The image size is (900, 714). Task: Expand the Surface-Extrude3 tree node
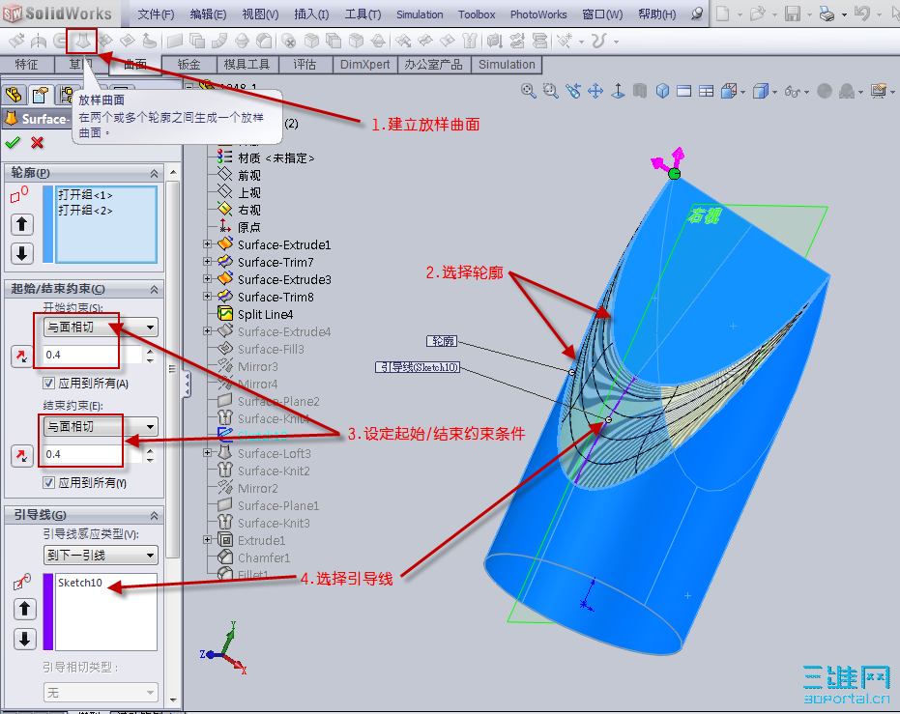click(x=207, y=278)
